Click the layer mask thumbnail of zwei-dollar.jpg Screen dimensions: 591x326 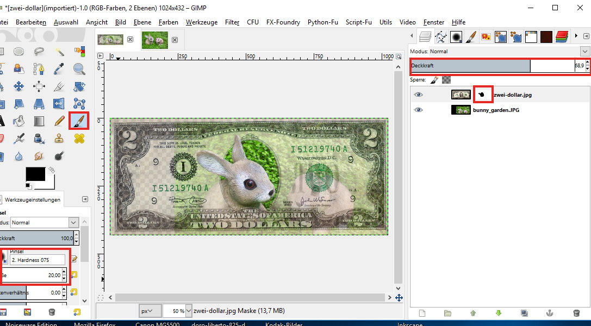click(x=482, y=95)
